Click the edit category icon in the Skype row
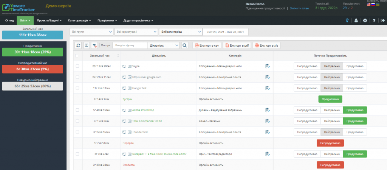Image resolution: width=387 pixels, height=170 pixels. 268,66
